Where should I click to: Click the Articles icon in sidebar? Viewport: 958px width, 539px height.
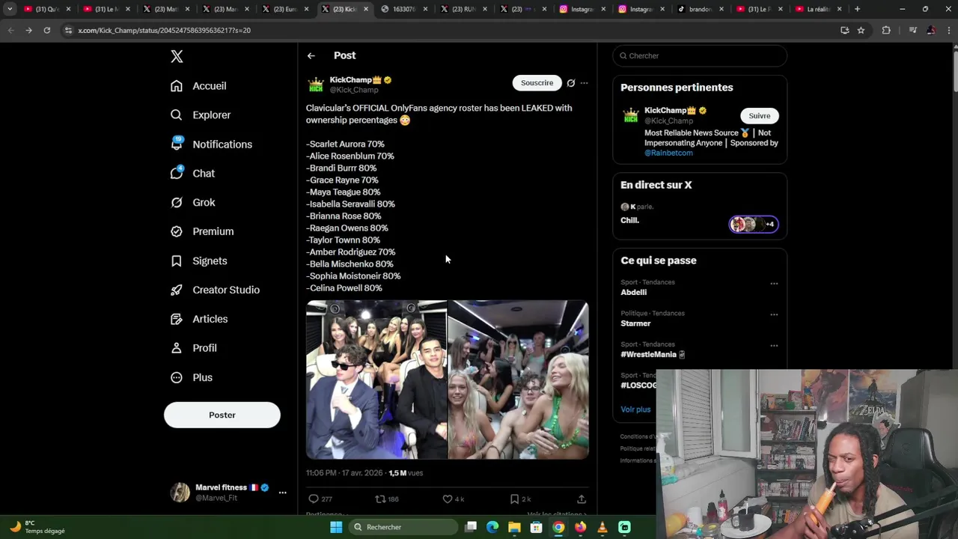tap(177, 319)
